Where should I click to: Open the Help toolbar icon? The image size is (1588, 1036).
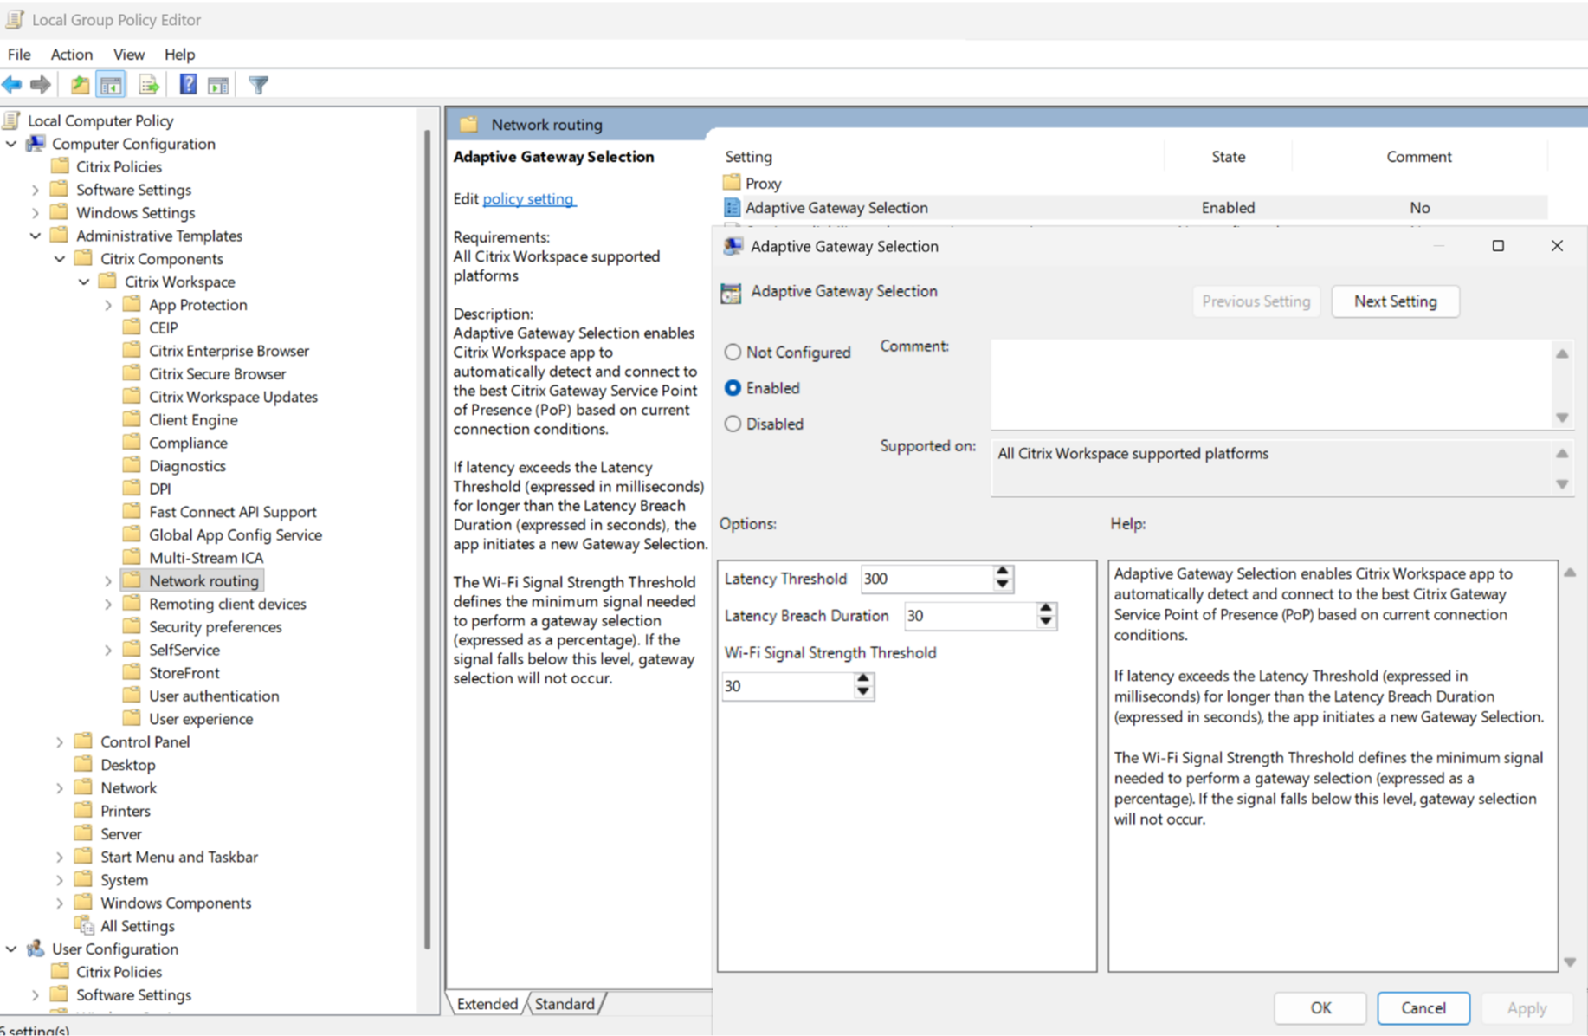coord(188,85)
